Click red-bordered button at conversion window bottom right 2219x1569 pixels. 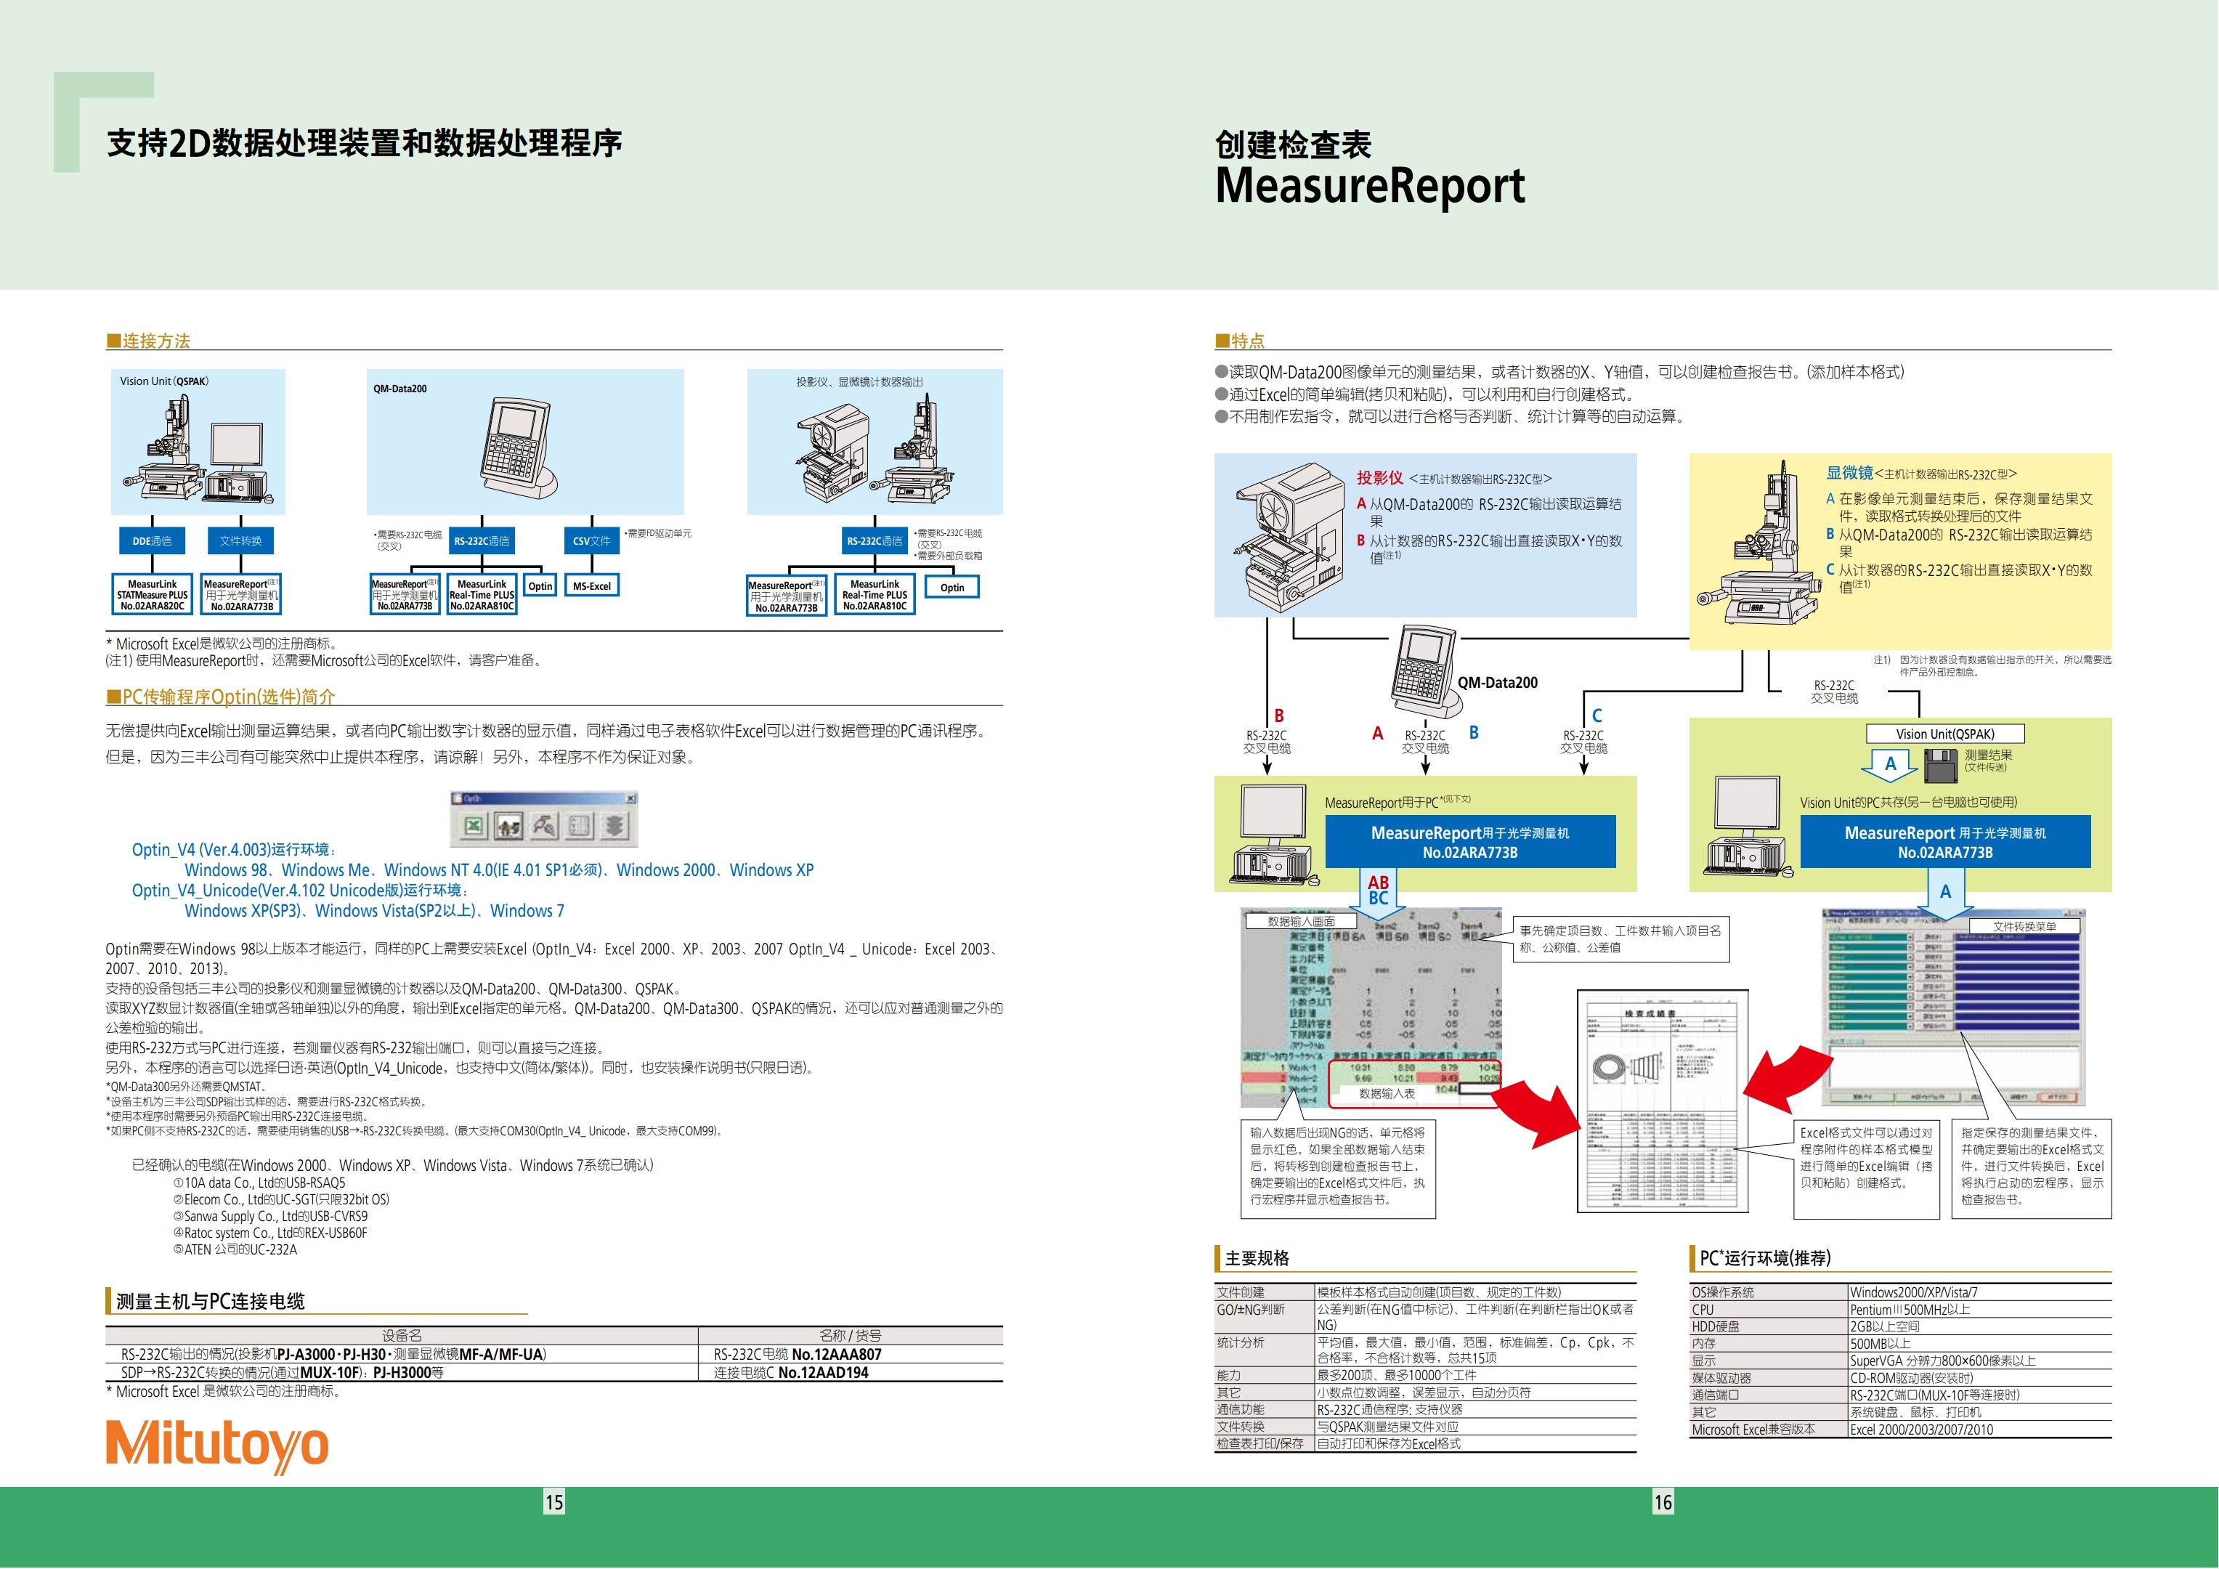click(x=2058, y=1098)
